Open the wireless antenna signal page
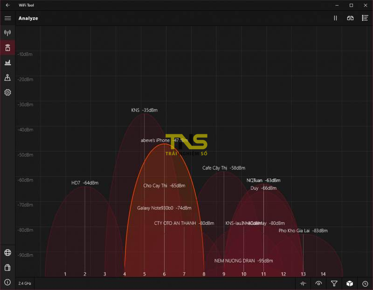Viewport: 373px width, 290px height. [7, 33]
